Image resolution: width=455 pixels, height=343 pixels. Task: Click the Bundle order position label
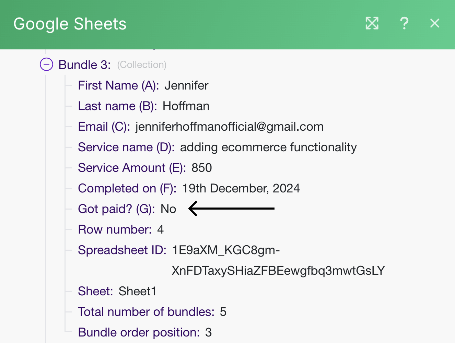pyautogui.click(x=139, y=332)
